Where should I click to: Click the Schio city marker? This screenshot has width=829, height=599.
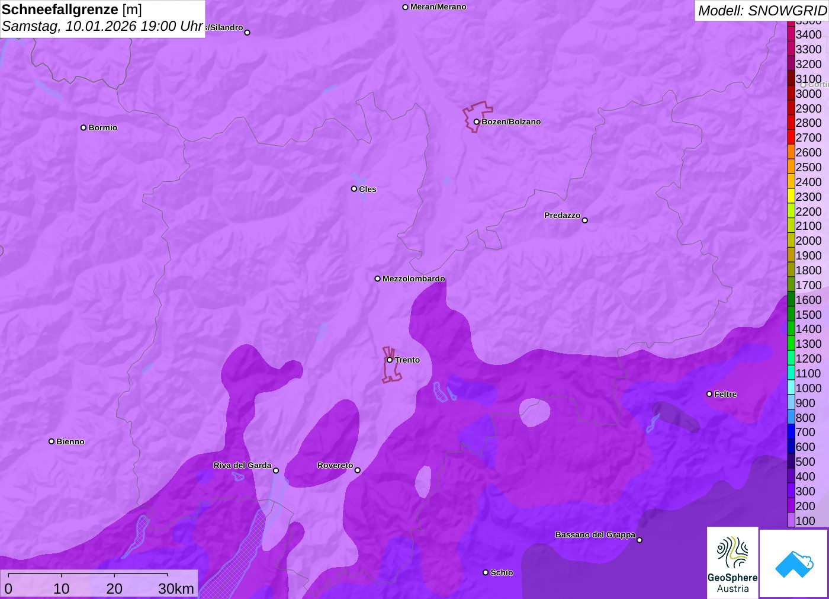click(x=485, y=572)
